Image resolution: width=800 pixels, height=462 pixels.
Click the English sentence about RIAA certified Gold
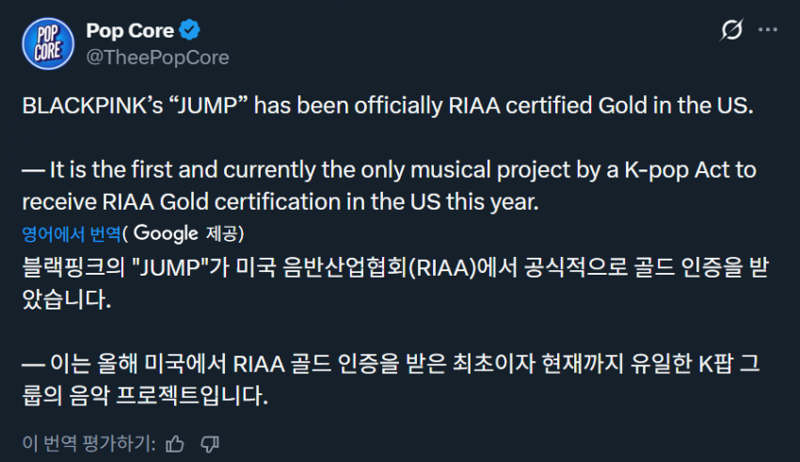coord(388,104)
